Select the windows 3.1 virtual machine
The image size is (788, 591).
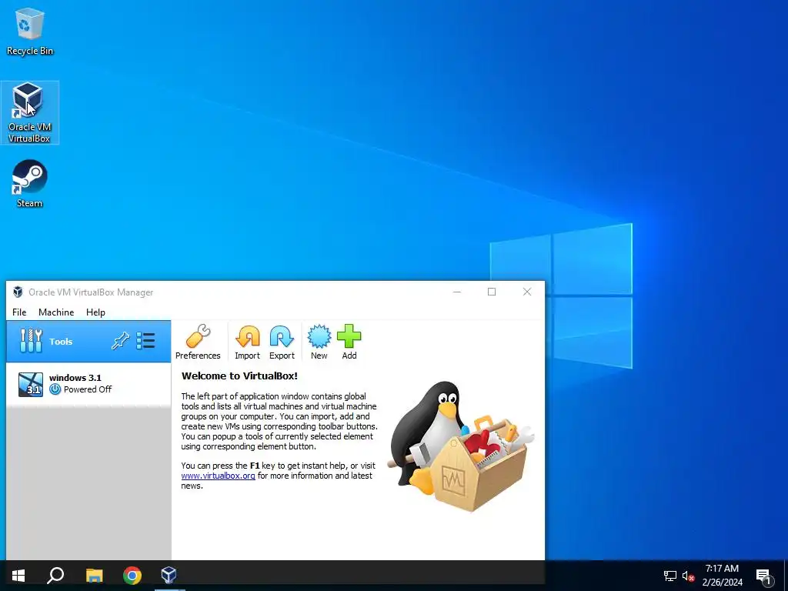(x=88, y=384)
